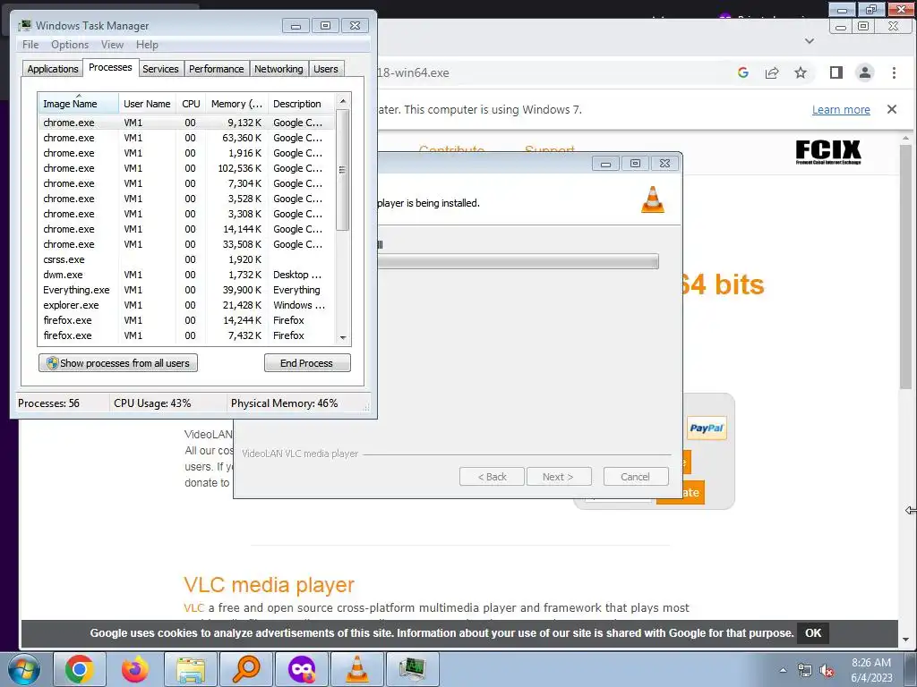Switch to the Users tab
Viewport: 917px width, 687px height.
[326, 69]
